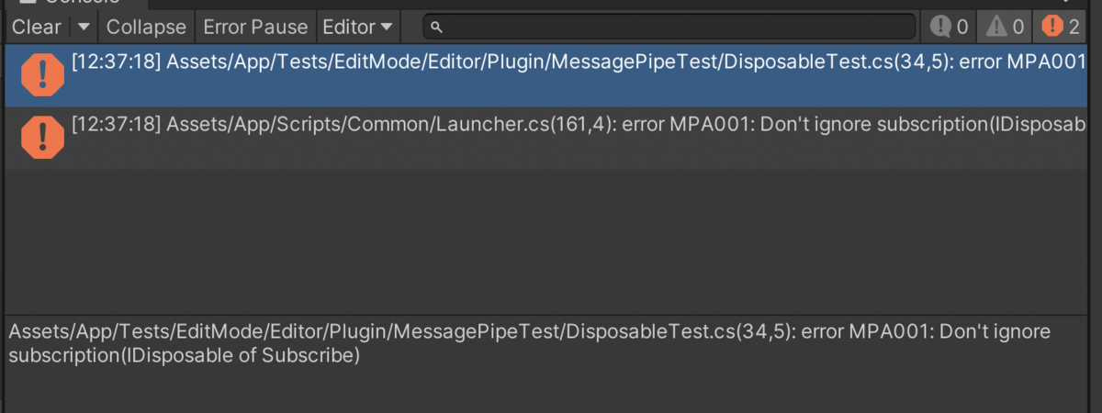The height and width of the screenshot is (413, 1102).
Task: Toggle warning messages filter showing 0
Action: pos(1005,28)
